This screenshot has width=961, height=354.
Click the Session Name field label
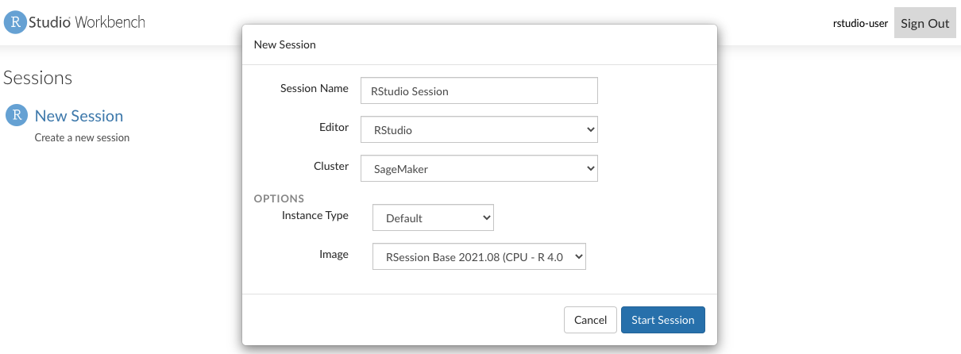[x=314, y=88]
